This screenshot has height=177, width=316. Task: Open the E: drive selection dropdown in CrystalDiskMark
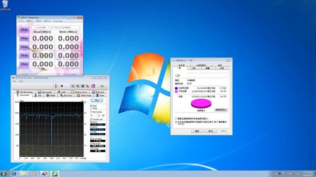click(x=66, y=28)
